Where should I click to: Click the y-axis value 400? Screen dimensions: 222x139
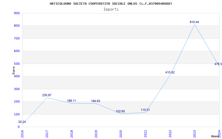17,76
